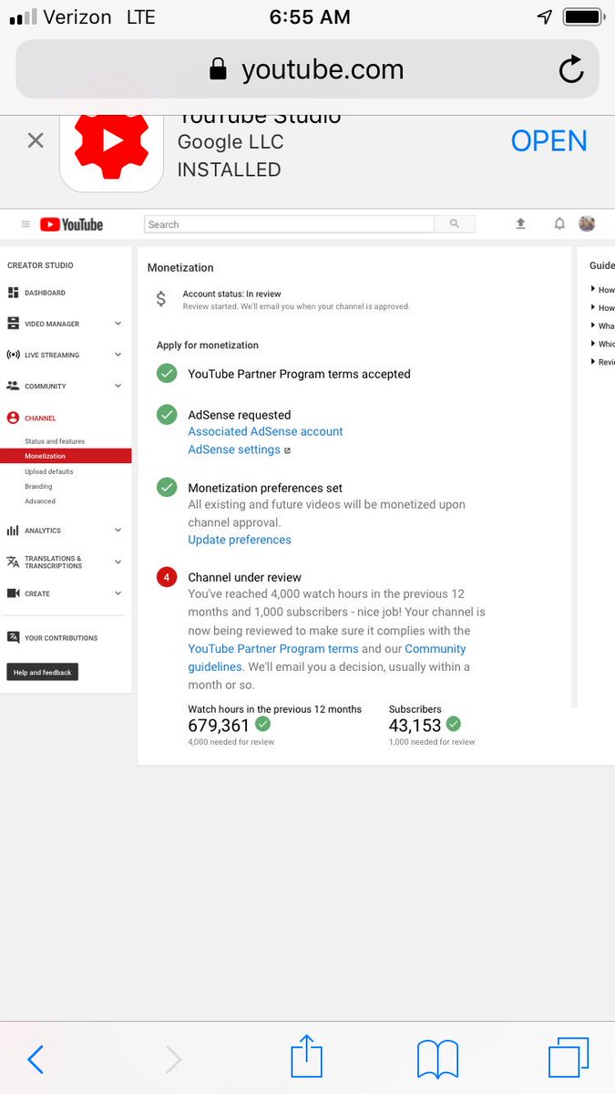Click Update preferences link
Image resolution: width=615 pixels, height=1094 pixels.
[x=240, y=540]
